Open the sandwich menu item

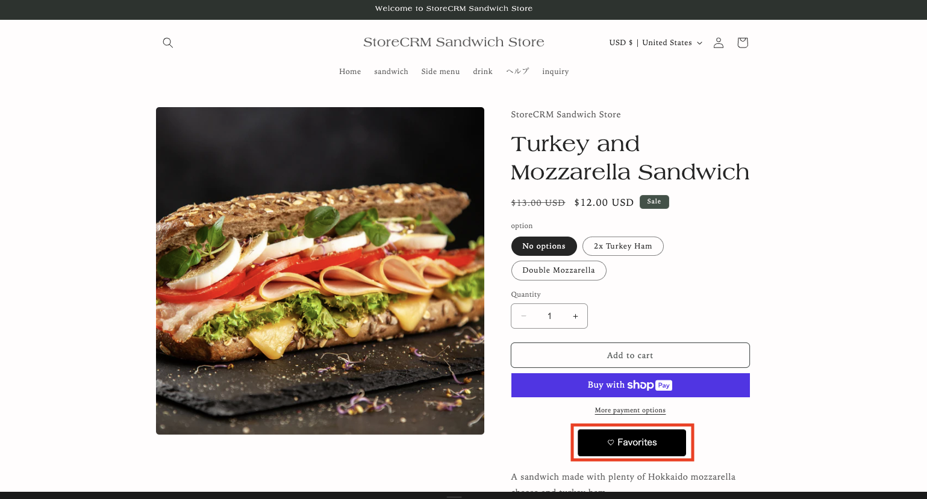click(x=391, y=72)
